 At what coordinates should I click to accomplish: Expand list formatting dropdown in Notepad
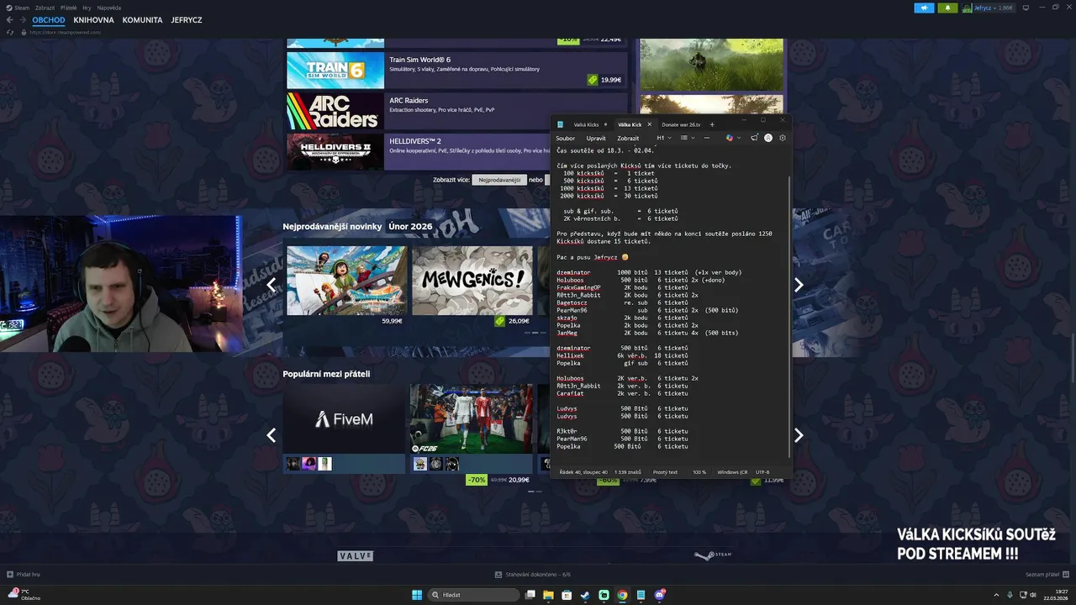[687, 138]
